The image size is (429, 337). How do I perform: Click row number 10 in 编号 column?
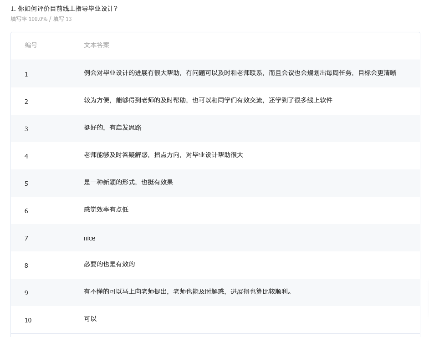click(x=28, y=320)
